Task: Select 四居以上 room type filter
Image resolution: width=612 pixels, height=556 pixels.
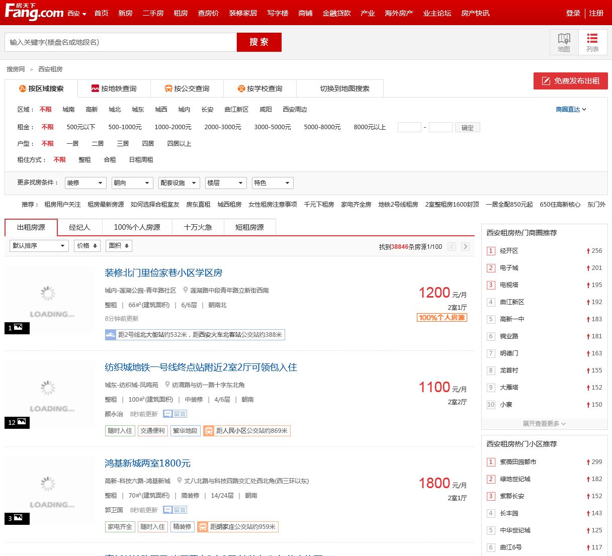Action: click(179, 144)
